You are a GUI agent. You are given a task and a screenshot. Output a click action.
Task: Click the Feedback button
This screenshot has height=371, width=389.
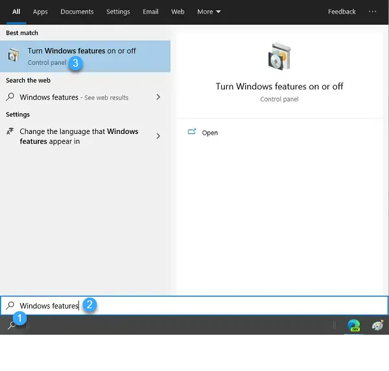[342, 12]
